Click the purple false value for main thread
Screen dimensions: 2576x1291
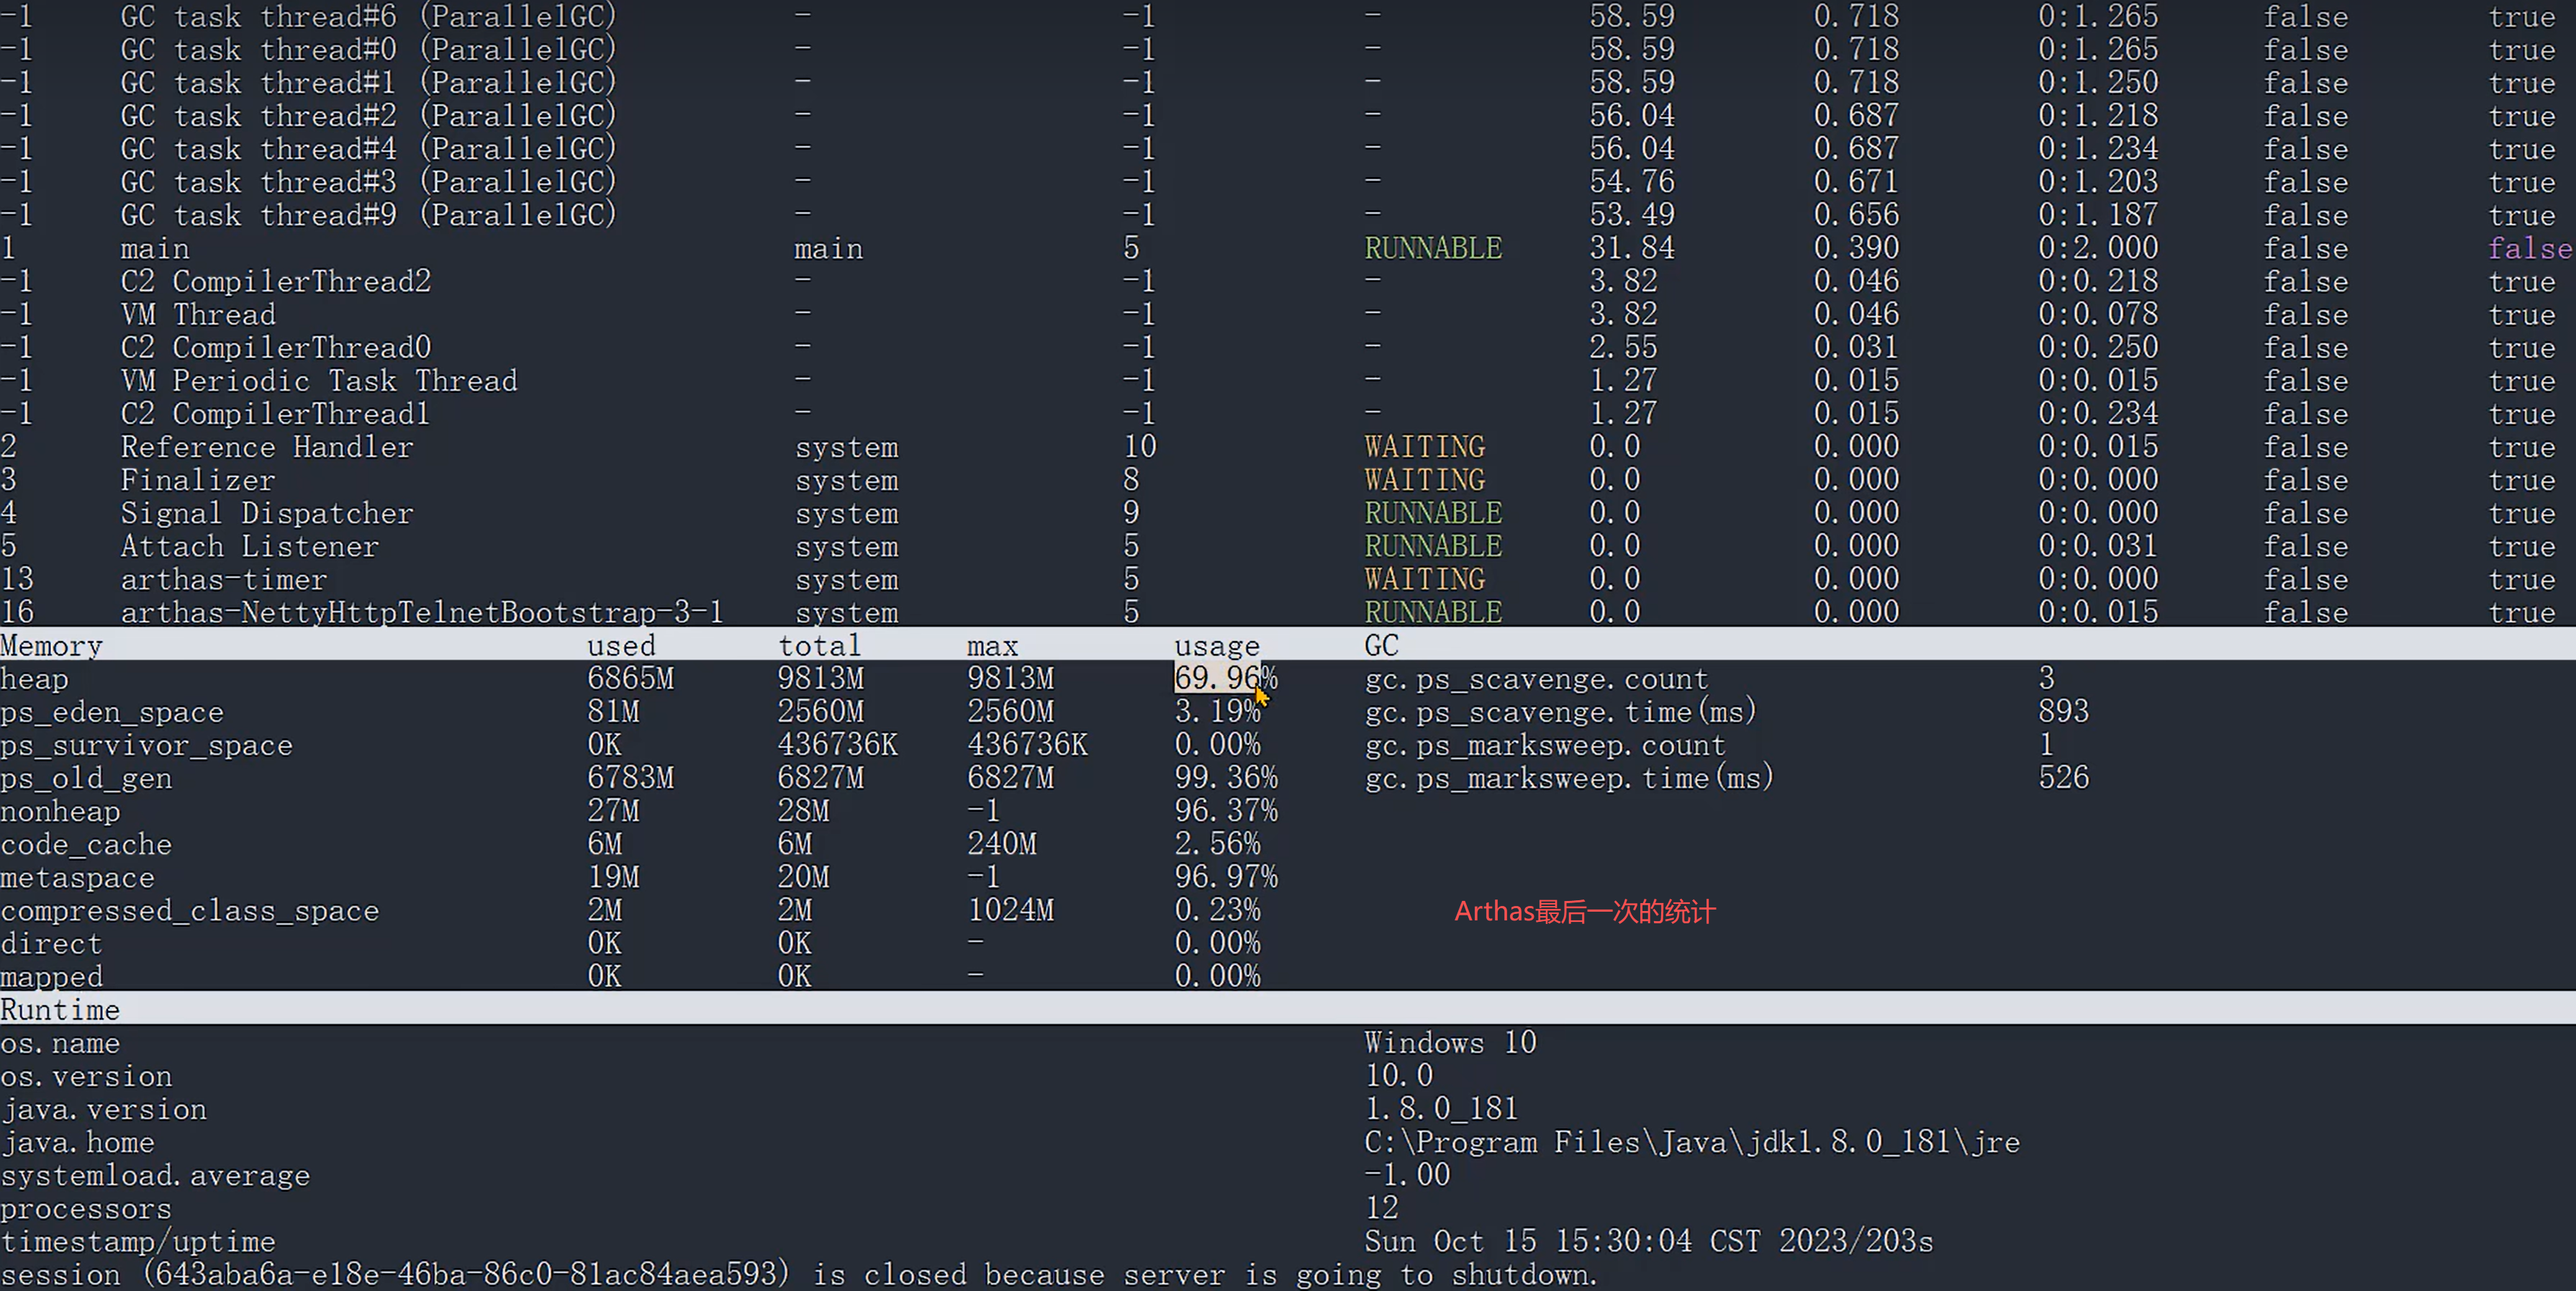[2529, 248]
